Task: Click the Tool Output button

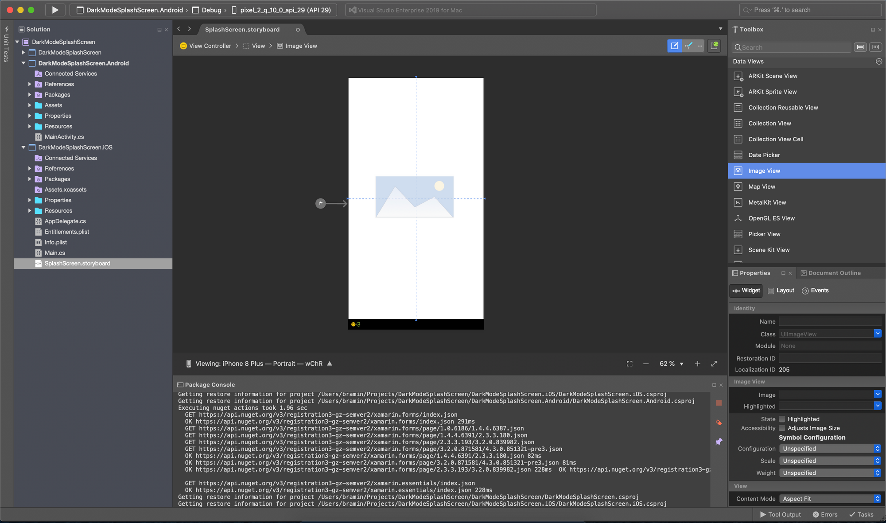Action: [781, 515]
